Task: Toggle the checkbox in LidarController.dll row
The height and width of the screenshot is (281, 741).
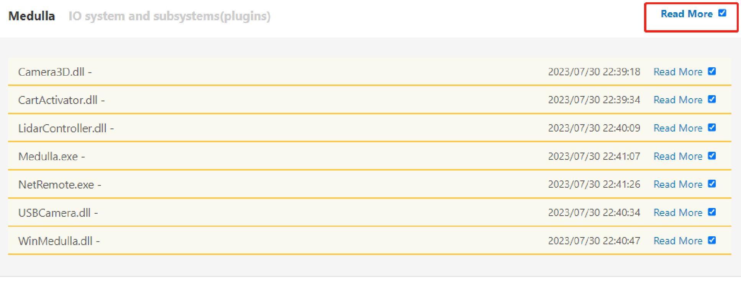Action: [x=712, y=128]
